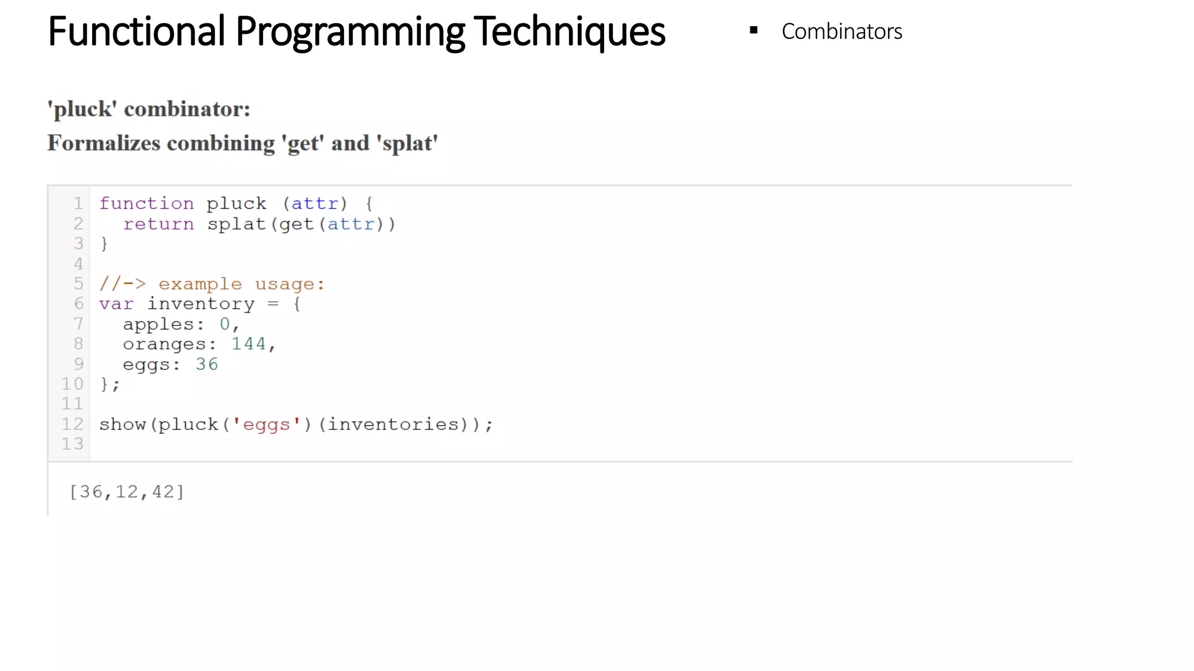Viewport: 1194px width, 671px height.
Task: Click the closing brace on line 3
Action: (104, 243)
